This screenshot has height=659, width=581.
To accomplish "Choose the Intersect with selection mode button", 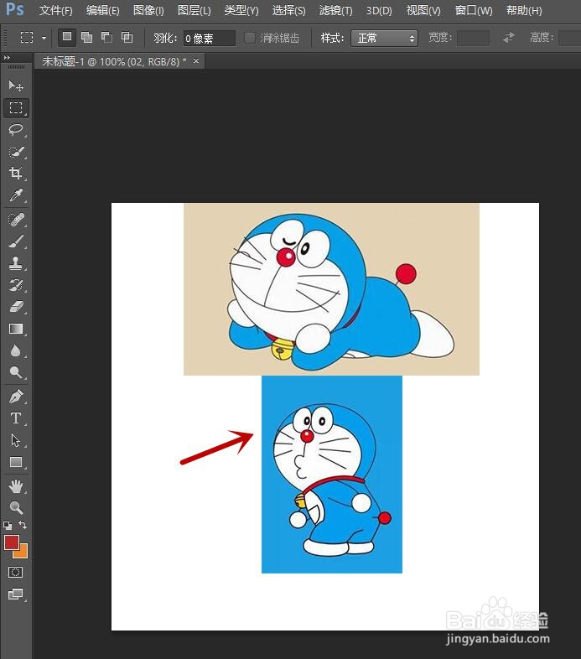I will (x=127, y=38).
